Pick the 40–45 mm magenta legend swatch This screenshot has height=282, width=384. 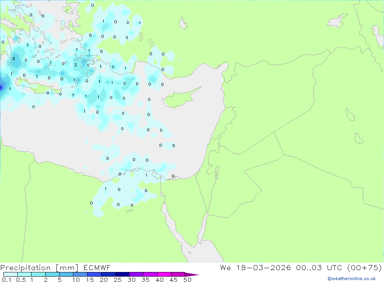coord(164,274)
